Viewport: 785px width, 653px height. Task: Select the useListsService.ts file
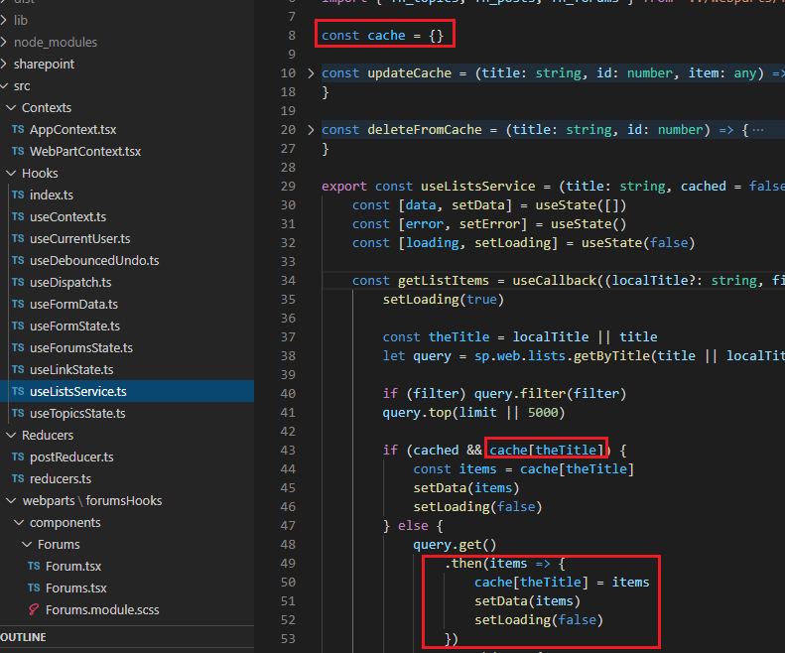click(x=78, y=392)
